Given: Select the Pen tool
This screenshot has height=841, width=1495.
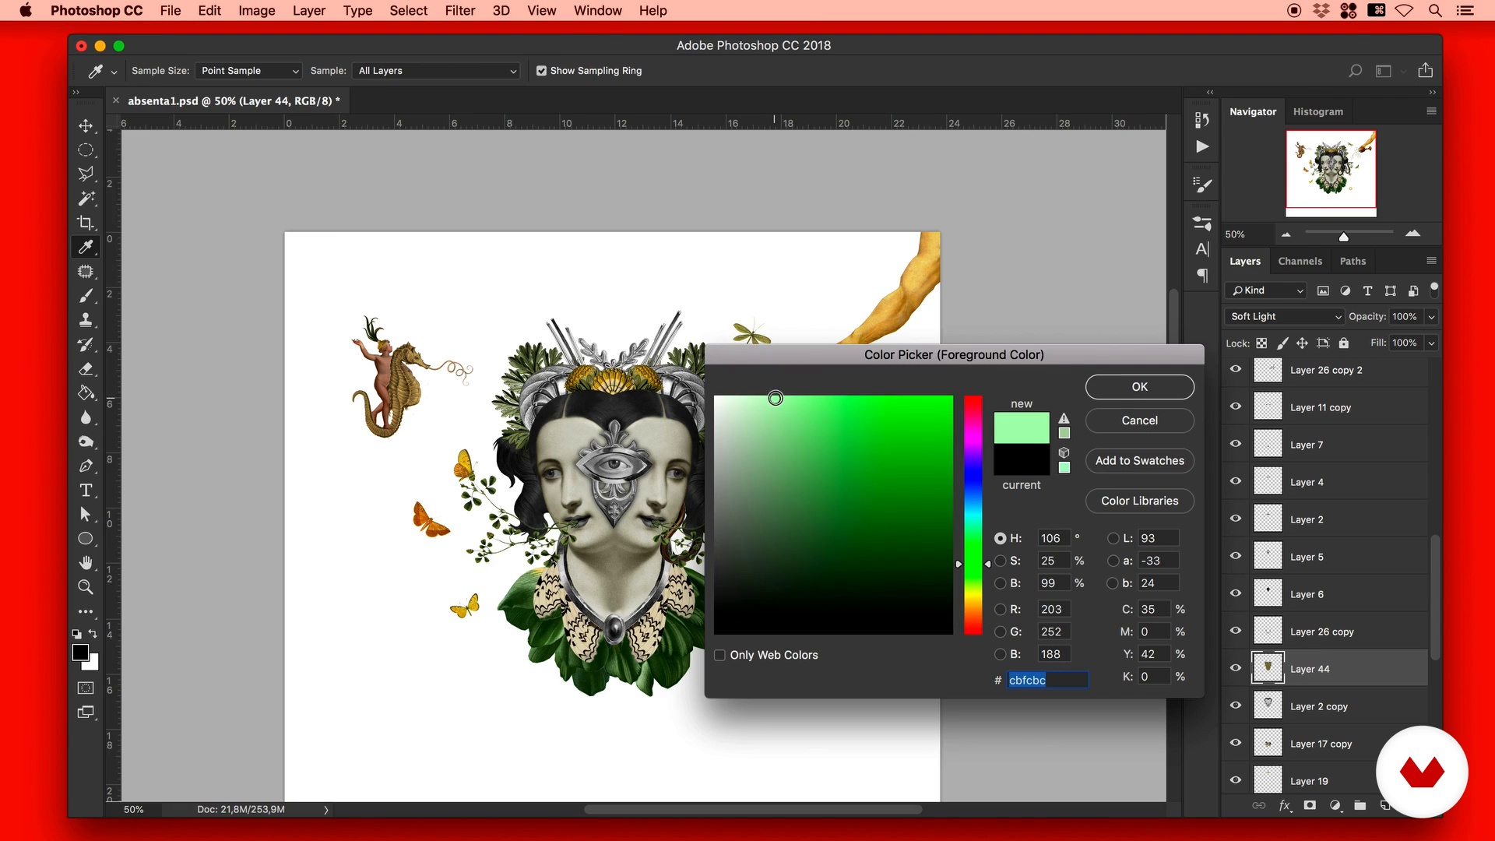Looking at the screenshot, I should point(86,466).
